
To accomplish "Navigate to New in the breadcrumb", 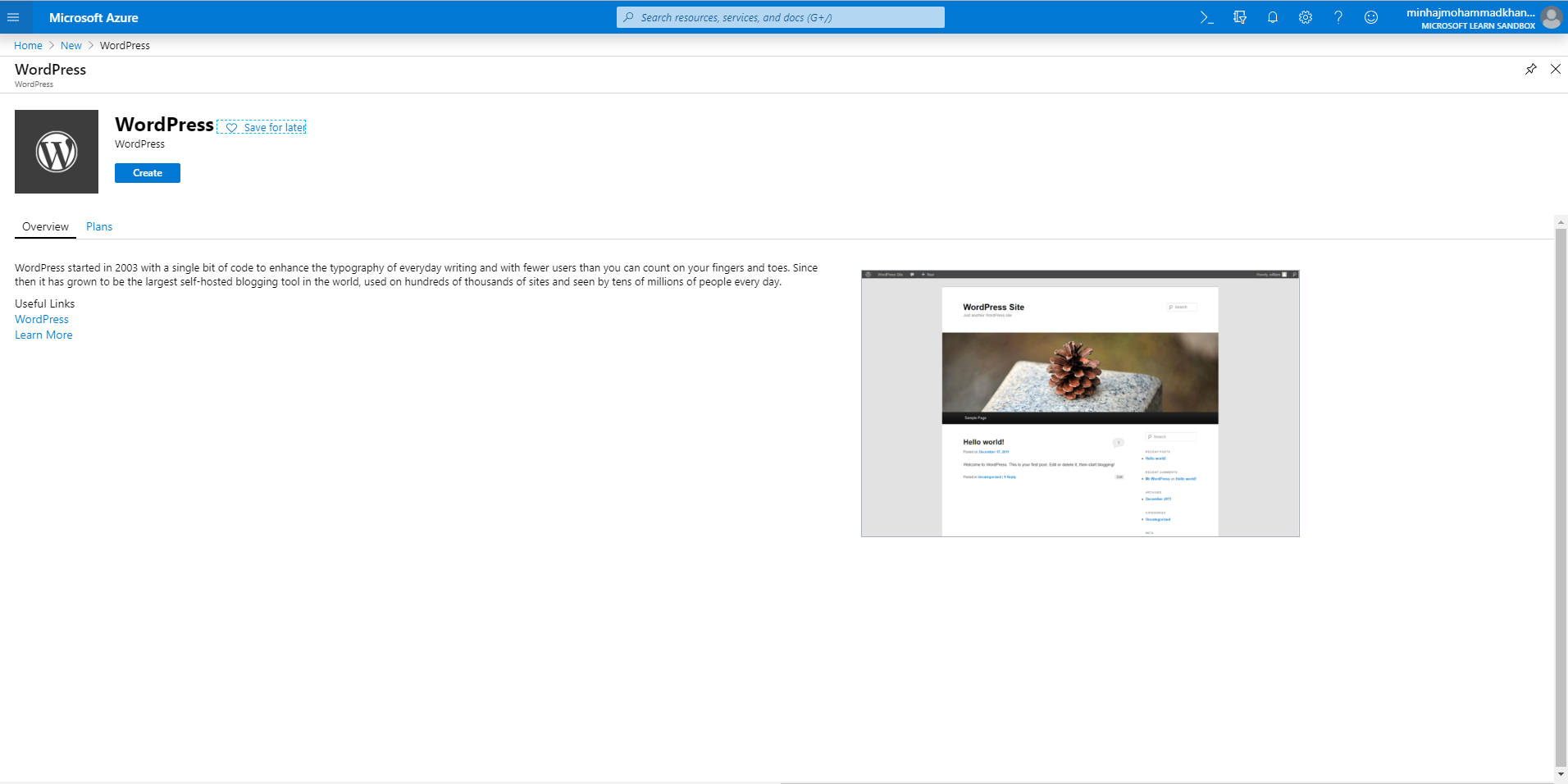I will point(71,46).
